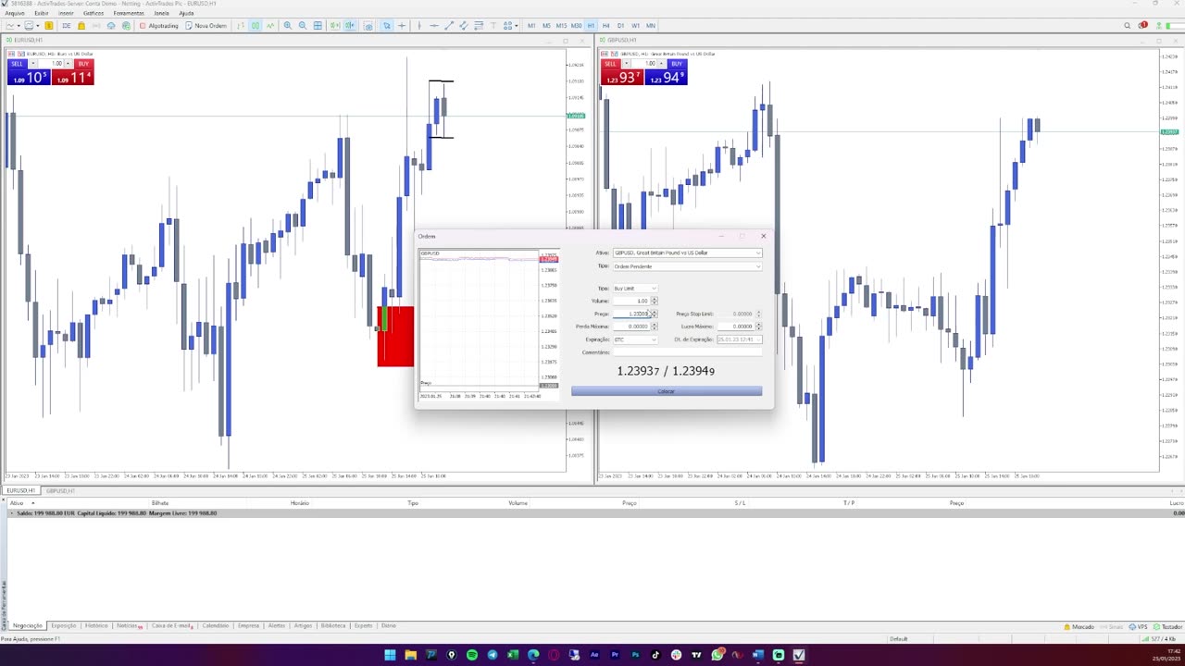Open the cloud VPS toolbar icon
Image resolution: width=1185 pixels, height=666 pixels.
(x=111, y=26)
